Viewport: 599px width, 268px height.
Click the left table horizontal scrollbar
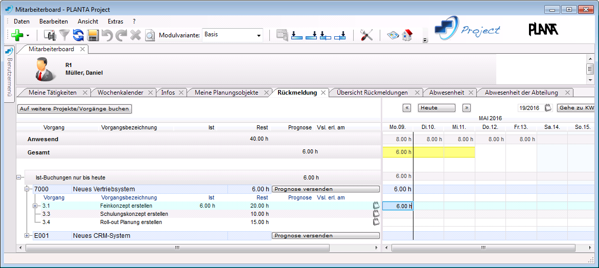(x=177, y=248)
